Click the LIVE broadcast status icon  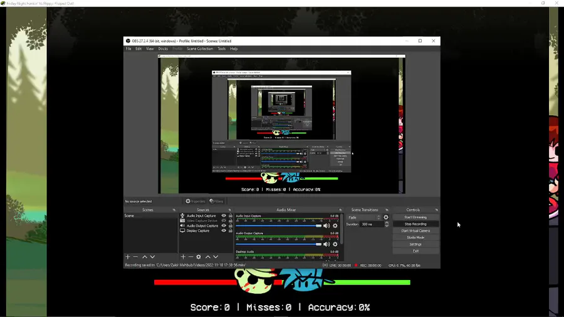[325, 265]
